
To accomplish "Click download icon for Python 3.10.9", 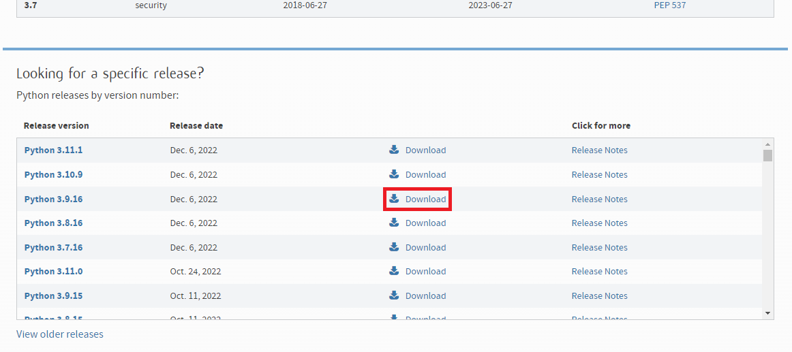I will coord(394,174).
